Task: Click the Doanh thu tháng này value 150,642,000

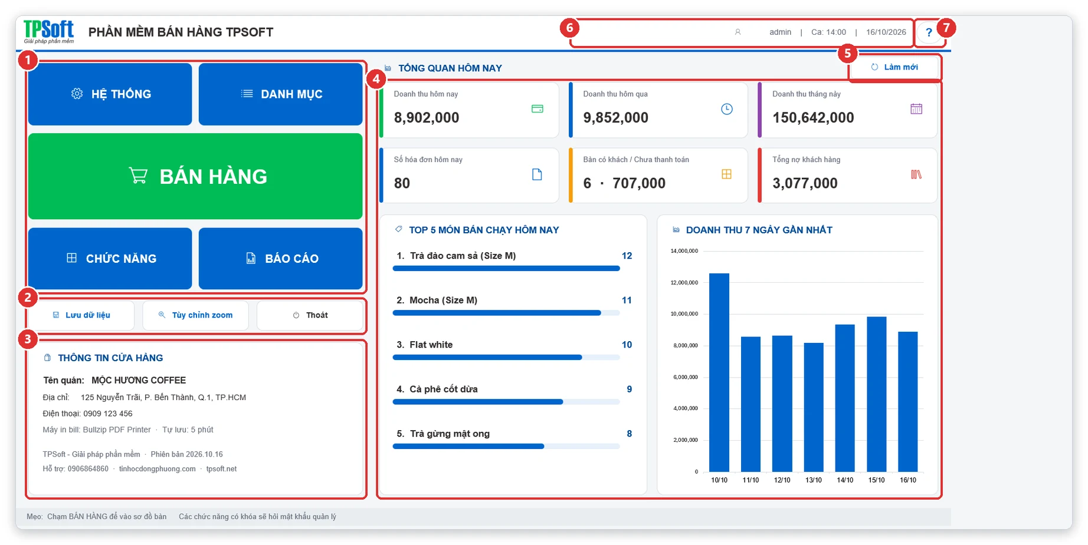Action: pyautogui.click(x=813, y=118)
